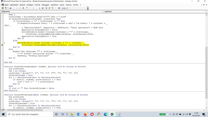The height and width of the screenshot is (117, 208).
Task: Undo the last edit with the undo arrow
Action: [x=27, y=8]
